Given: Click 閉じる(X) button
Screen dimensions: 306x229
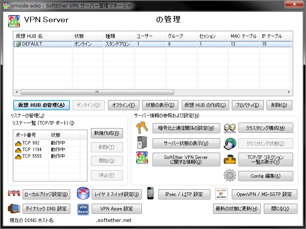Looking at the screenshot, I should pos(280,209).
